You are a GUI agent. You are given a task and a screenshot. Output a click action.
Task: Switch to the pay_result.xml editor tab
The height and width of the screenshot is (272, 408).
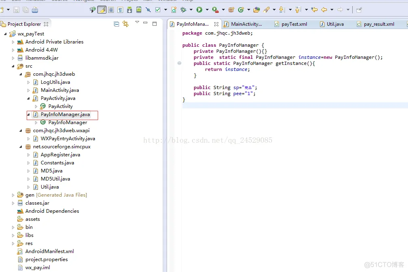pos(375,24)
